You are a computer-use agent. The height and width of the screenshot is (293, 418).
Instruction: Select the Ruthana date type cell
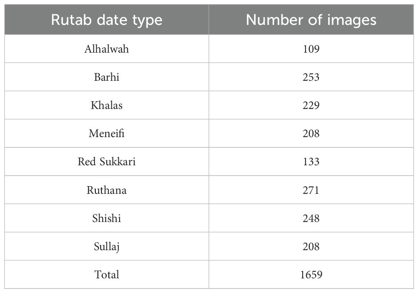coord(106,190)
